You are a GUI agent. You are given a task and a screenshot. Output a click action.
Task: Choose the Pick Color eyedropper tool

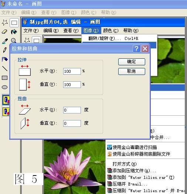(x=5, y=41)
